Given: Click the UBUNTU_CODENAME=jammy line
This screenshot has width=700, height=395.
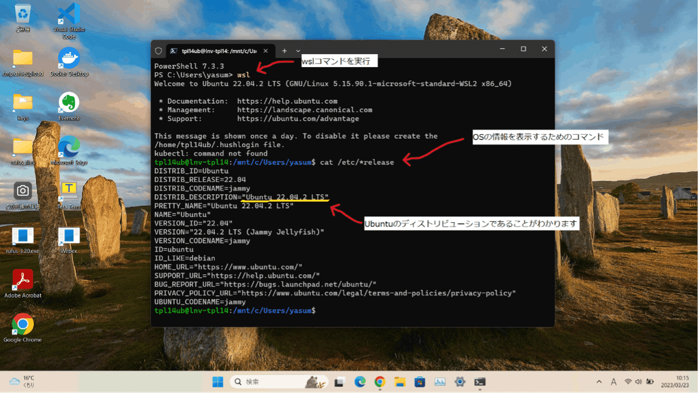Looking at the screenshot, I should click(x=200, y=302).
